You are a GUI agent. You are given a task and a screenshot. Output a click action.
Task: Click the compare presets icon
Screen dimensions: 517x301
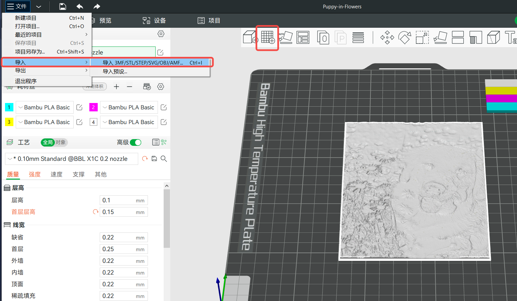tap(164, 142)
